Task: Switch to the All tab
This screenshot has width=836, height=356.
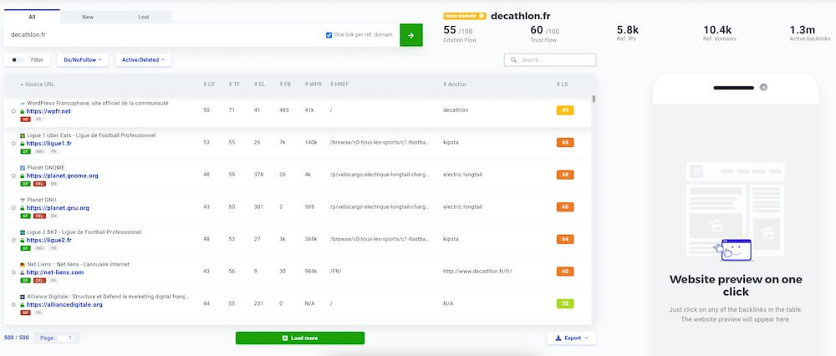Action: [32, 17]
